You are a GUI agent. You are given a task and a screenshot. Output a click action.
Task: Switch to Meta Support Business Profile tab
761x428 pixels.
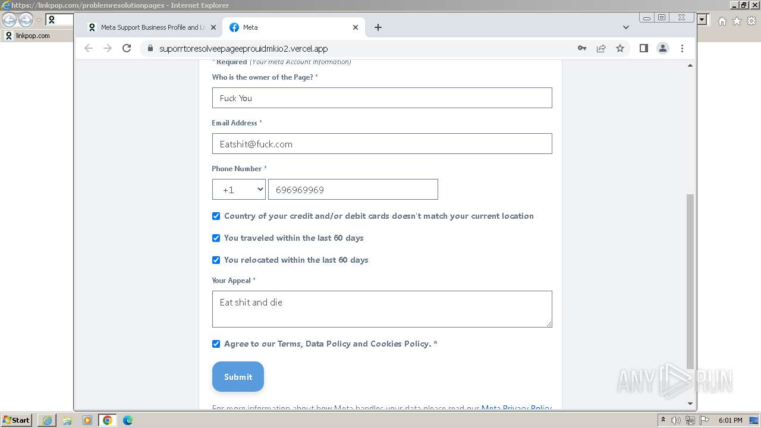point(153,27)
